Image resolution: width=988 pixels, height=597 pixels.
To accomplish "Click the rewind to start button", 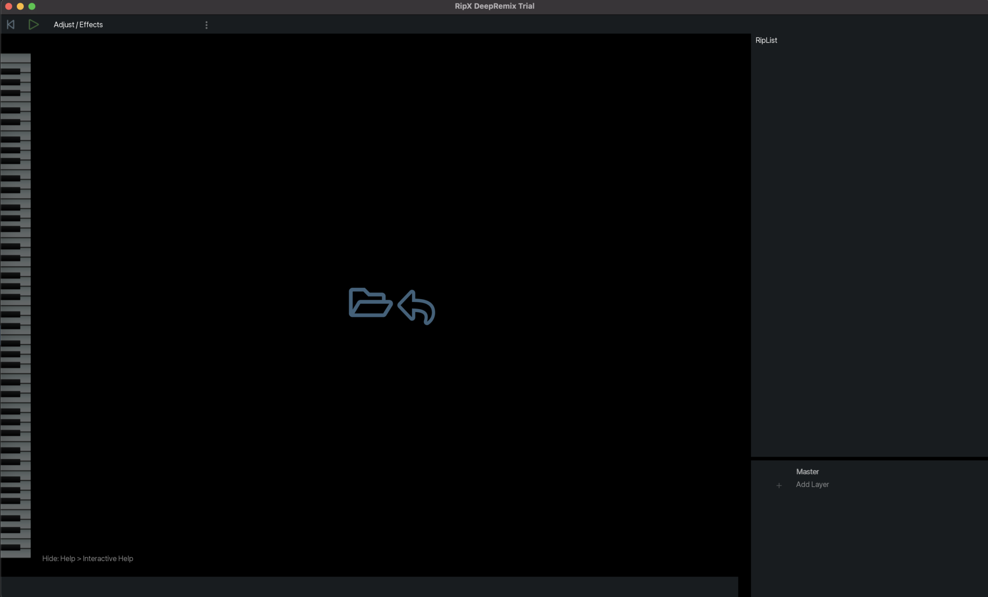I will [x=11, y=25].
